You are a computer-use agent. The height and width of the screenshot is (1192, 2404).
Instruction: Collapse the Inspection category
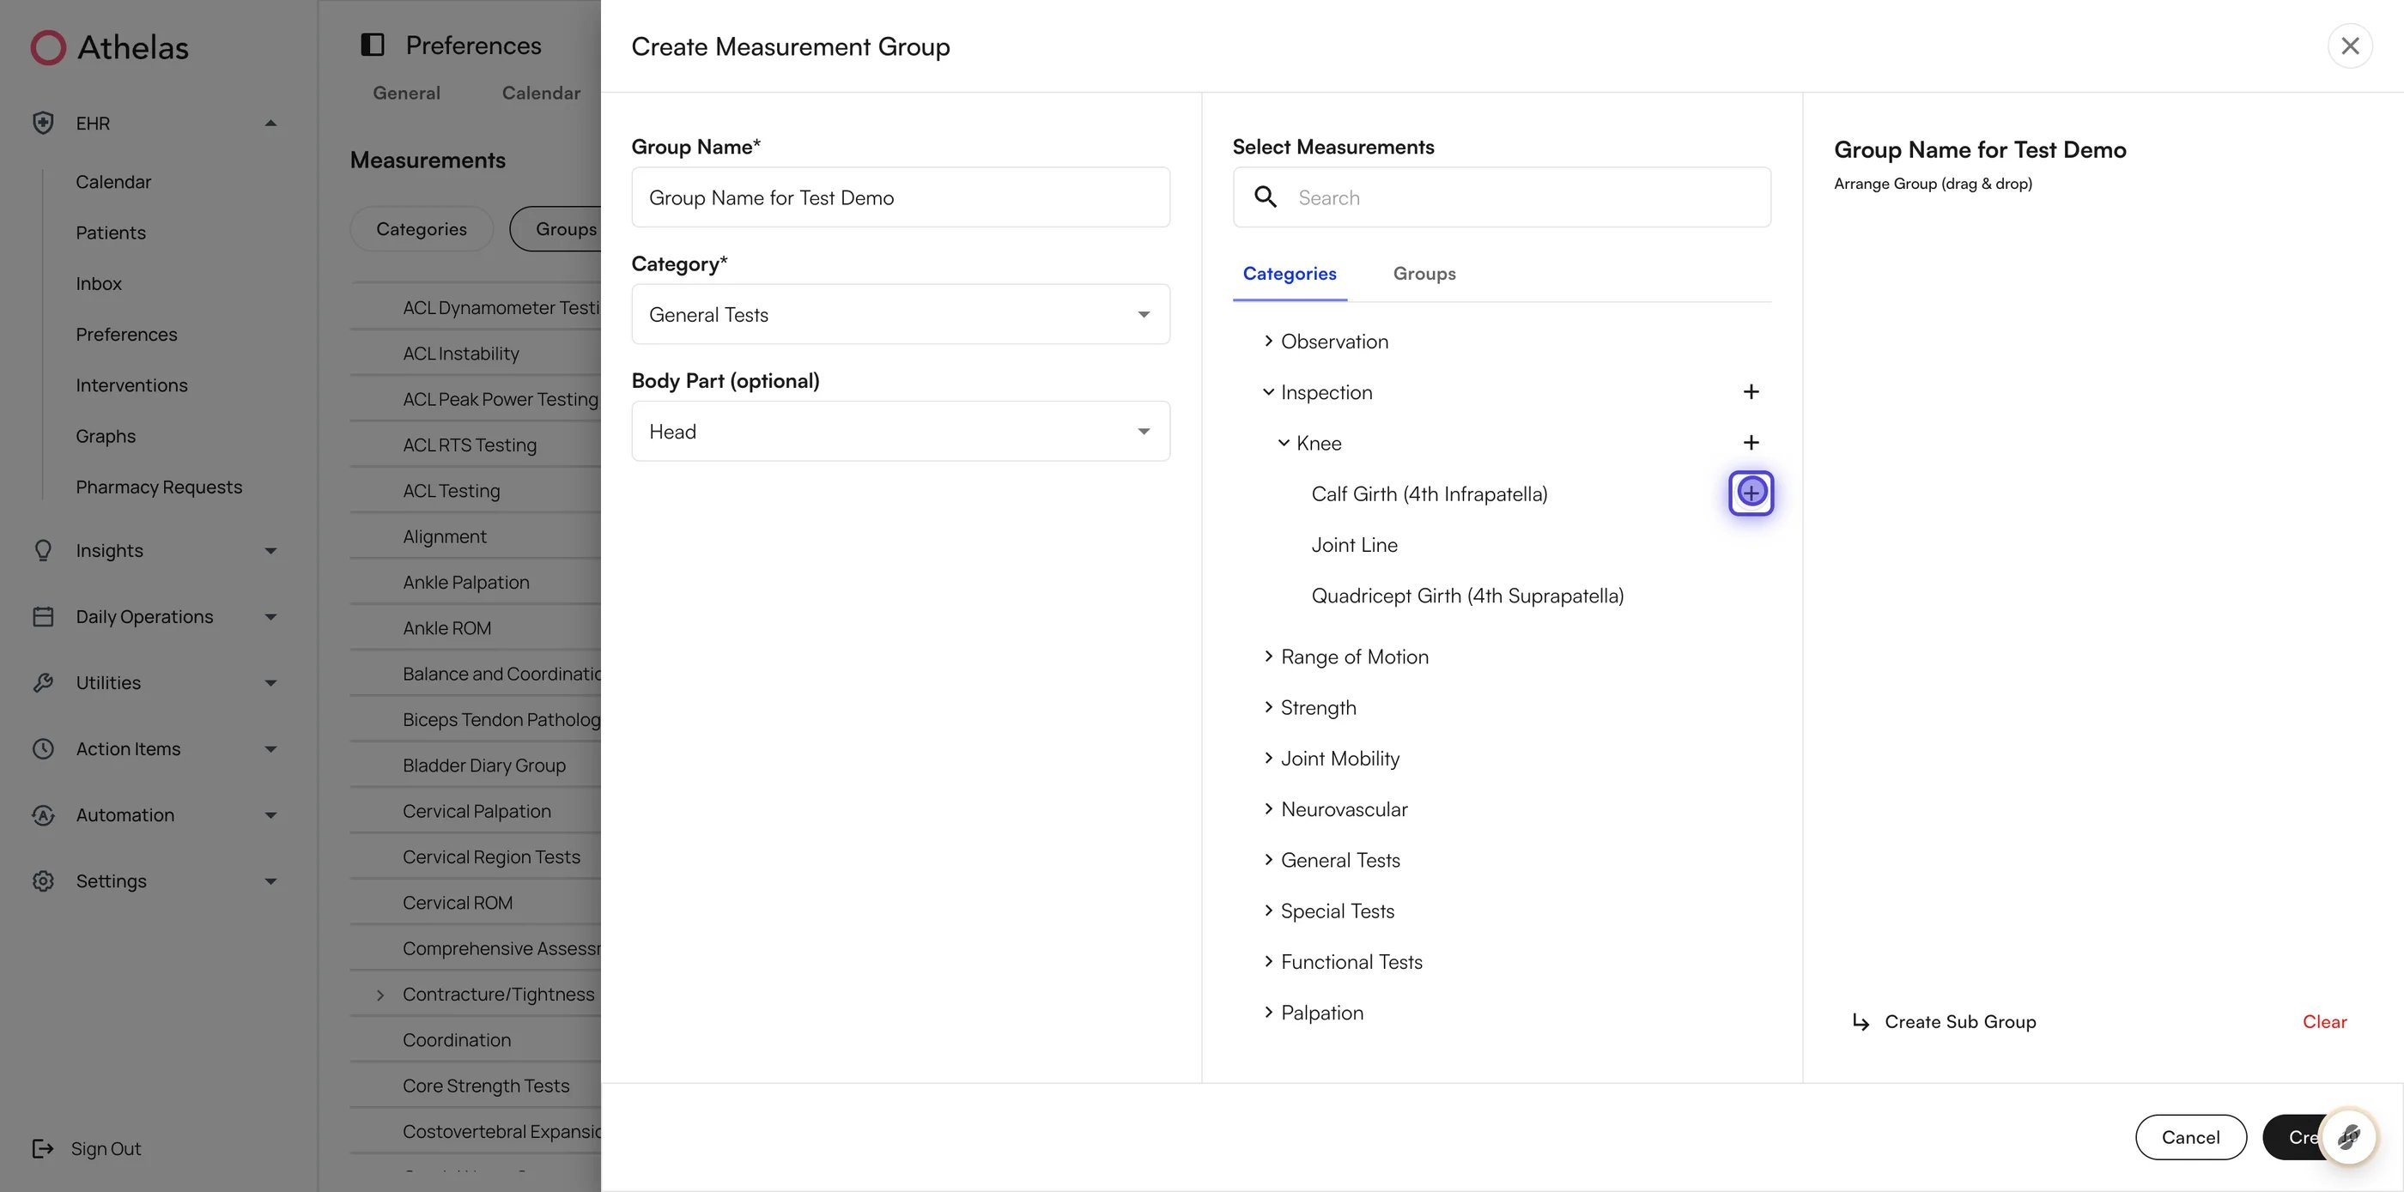coord(1268,391)
